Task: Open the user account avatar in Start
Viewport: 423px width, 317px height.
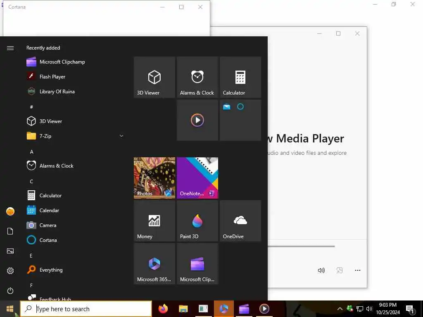Action: [x=10, y=211]
